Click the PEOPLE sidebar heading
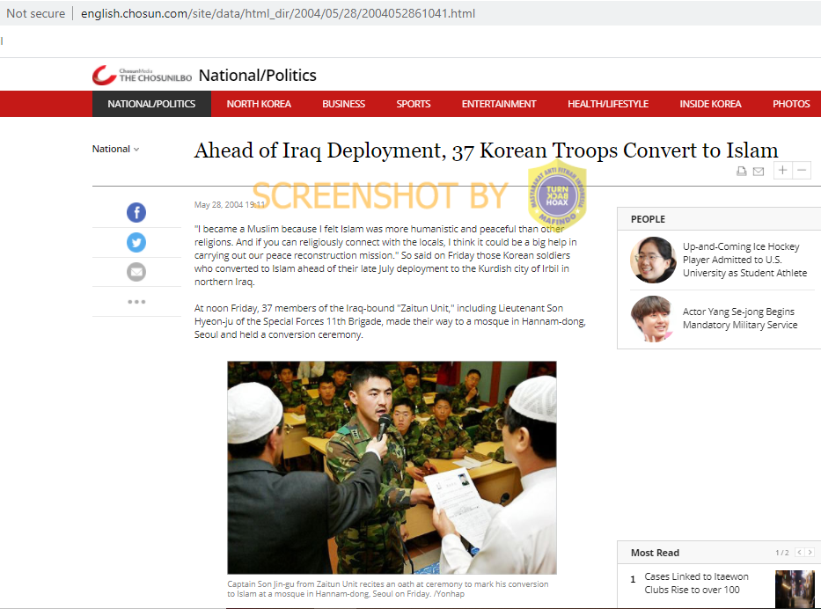The width and height of the screenshot is (821, 609). (648, 219)
